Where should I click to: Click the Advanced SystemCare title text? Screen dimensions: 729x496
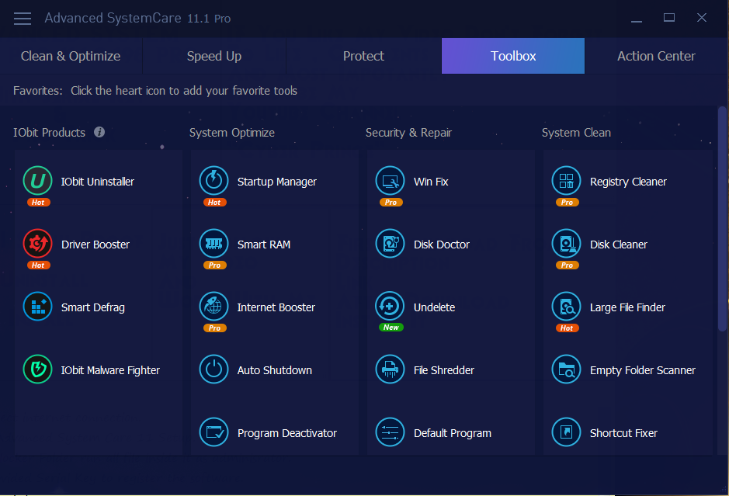point(137,18)
